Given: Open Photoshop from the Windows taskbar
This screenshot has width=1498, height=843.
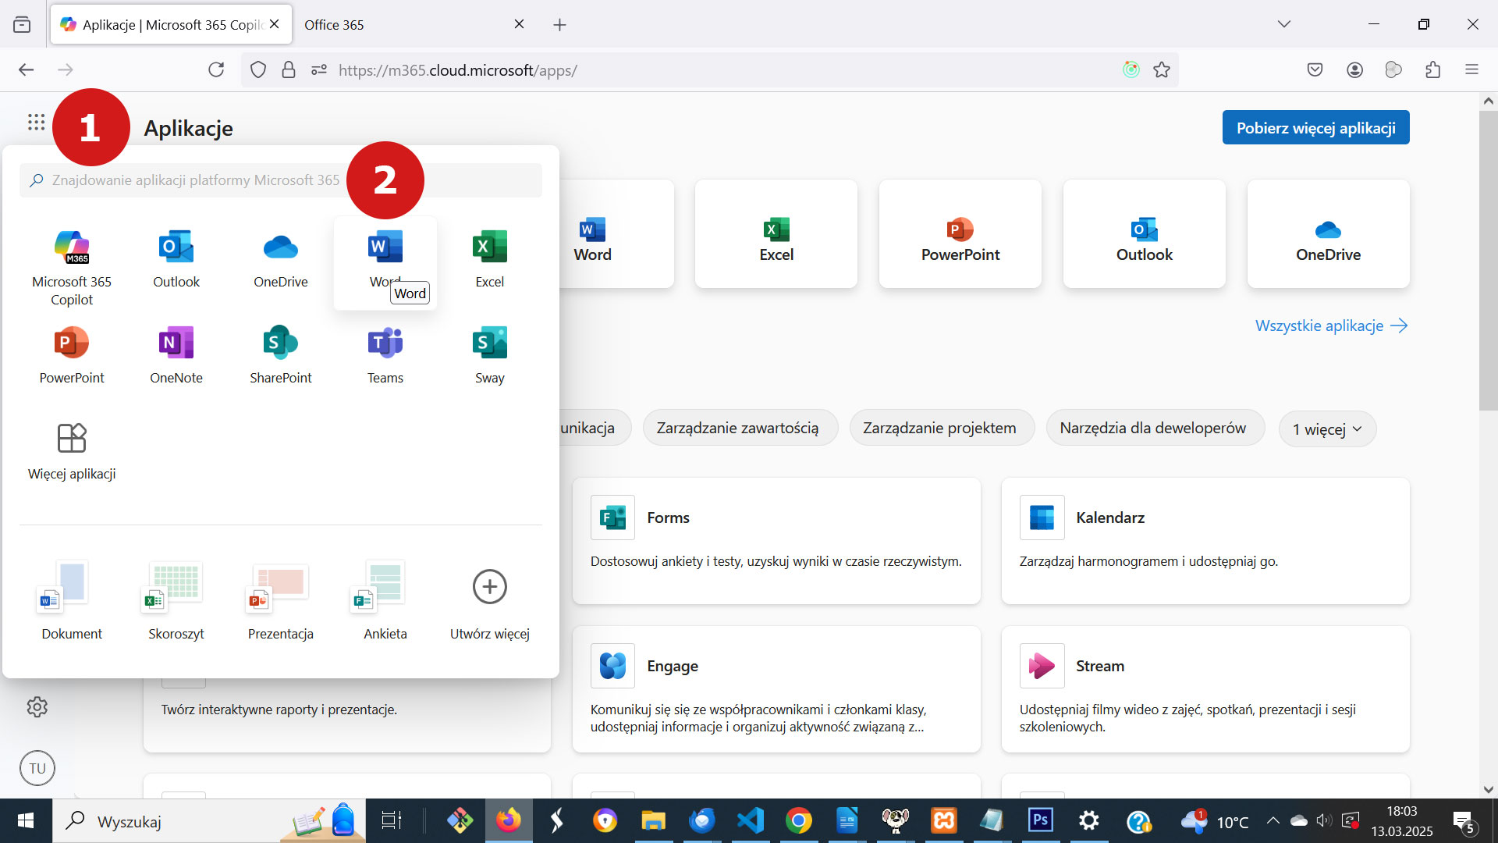Looking at the screenshot, I should point(1040,821).
